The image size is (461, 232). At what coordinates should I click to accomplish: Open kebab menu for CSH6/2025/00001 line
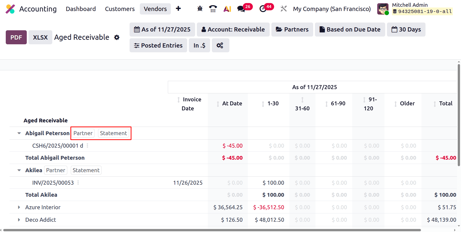tap(87, 146)
